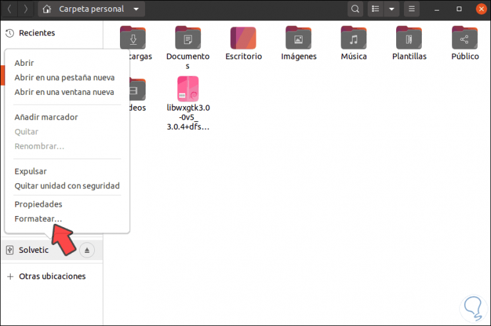Click the home icon in path bar
Screen dimensions: 491x326
[x=47, y=9]
